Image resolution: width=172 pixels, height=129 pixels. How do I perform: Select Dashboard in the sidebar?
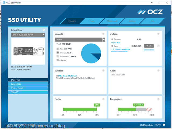click(x=28, y=80)
